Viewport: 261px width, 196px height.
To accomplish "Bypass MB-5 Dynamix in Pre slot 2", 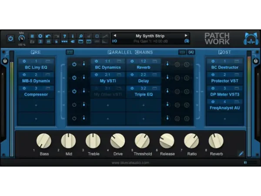I will pos(24,74).
